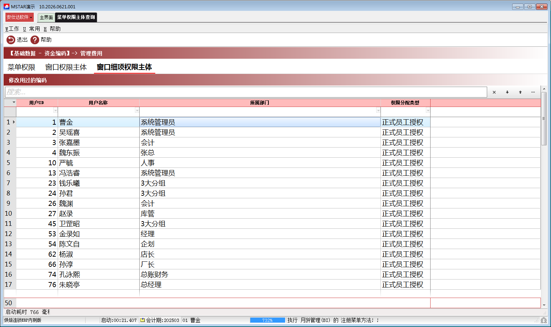551x327 pixels.
Task: Click the status bar icon at bottom right corner
Action: pyautogui.click(x=544, y=320)
